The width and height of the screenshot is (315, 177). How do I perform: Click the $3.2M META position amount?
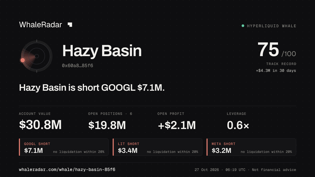coord(222,151)
